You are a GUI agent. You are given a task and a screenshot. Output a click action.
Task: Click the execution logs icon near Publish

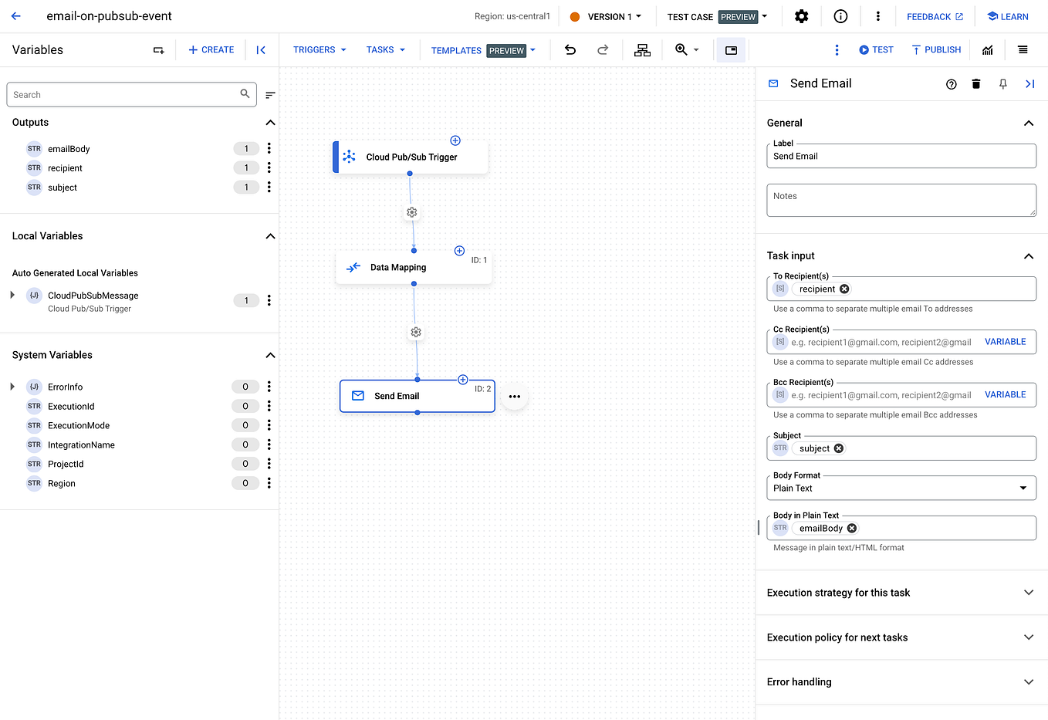[1023, 49]
